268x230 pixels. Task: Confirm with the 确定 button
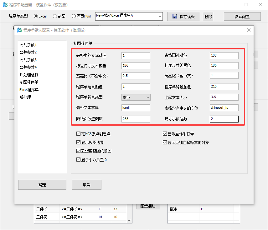click(x=42, y=185)
